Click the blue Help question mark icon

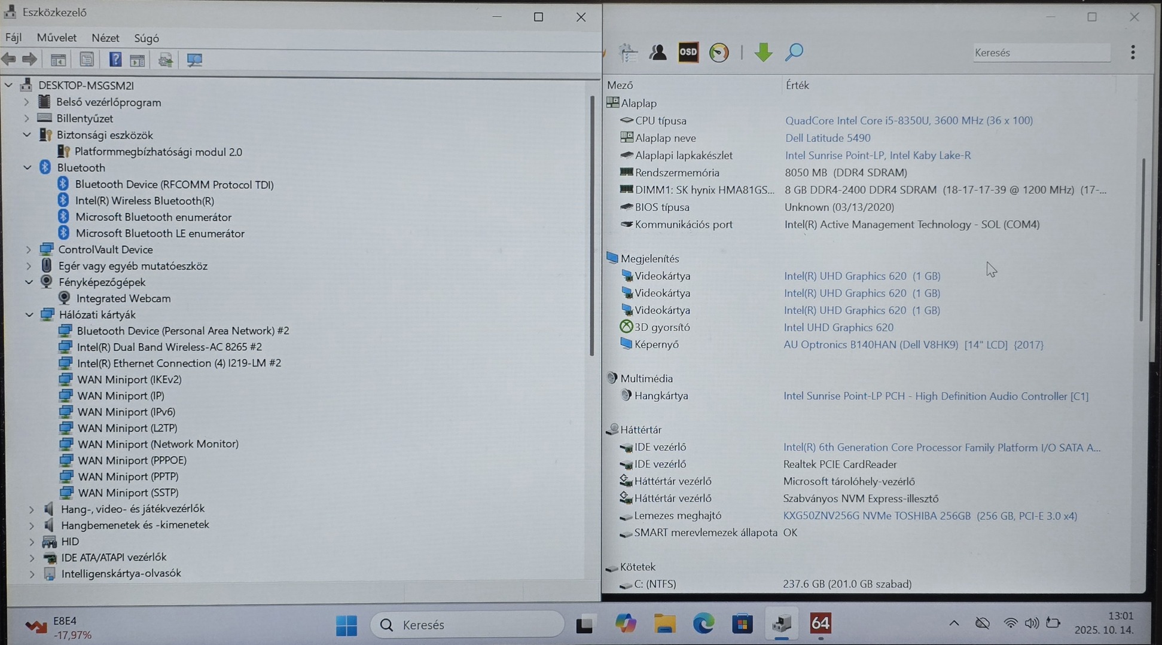click(115, 59)
